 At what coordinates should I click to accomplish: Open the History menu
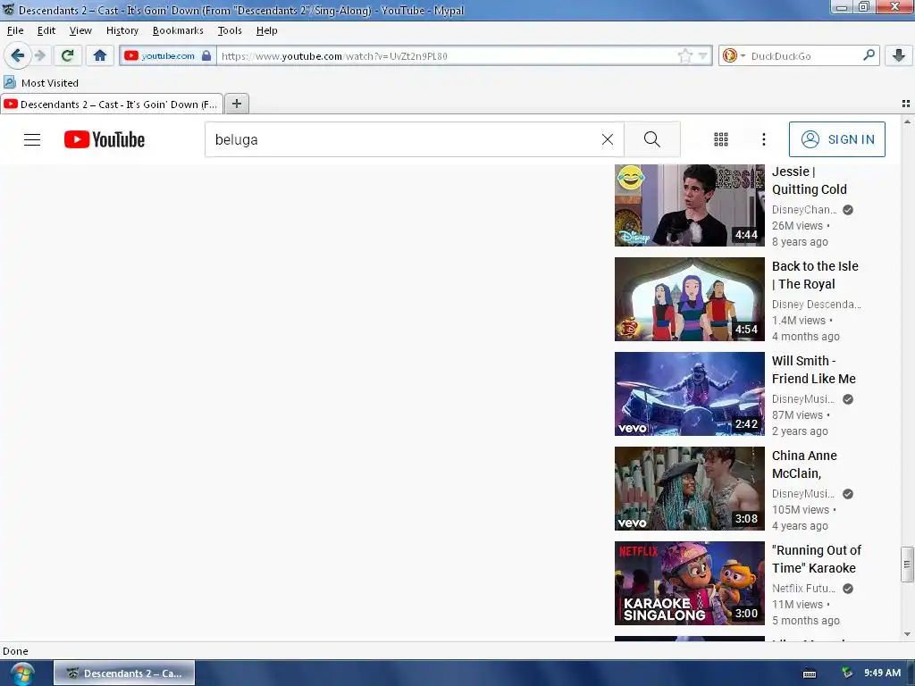click(122, 30)
